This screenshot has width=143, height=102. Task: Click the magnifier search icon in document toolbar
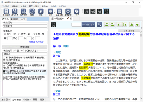click(100, 25)
